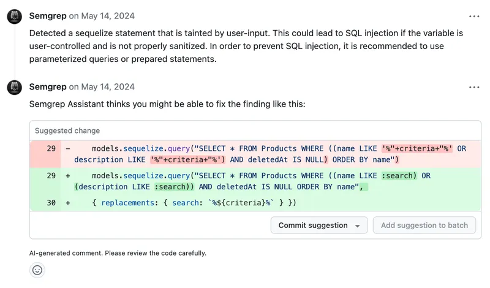Click May 14, 2024 timestamp on second comment
The height and width of the screenshot is (288, 490).
pos(107,87)
